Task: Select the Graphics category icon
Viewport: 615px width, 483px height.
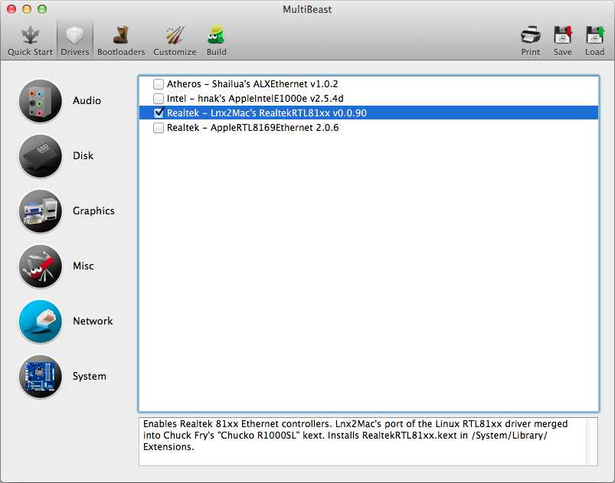Action: 41,211
